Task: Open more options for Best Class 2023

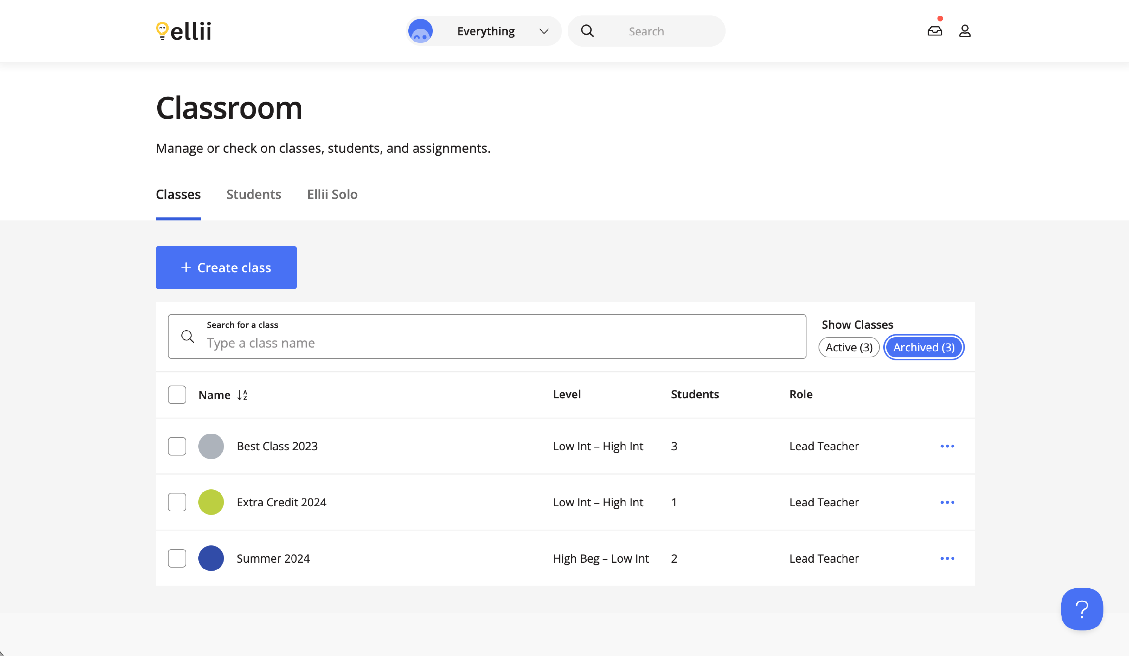Action: [x=947, y=446]
